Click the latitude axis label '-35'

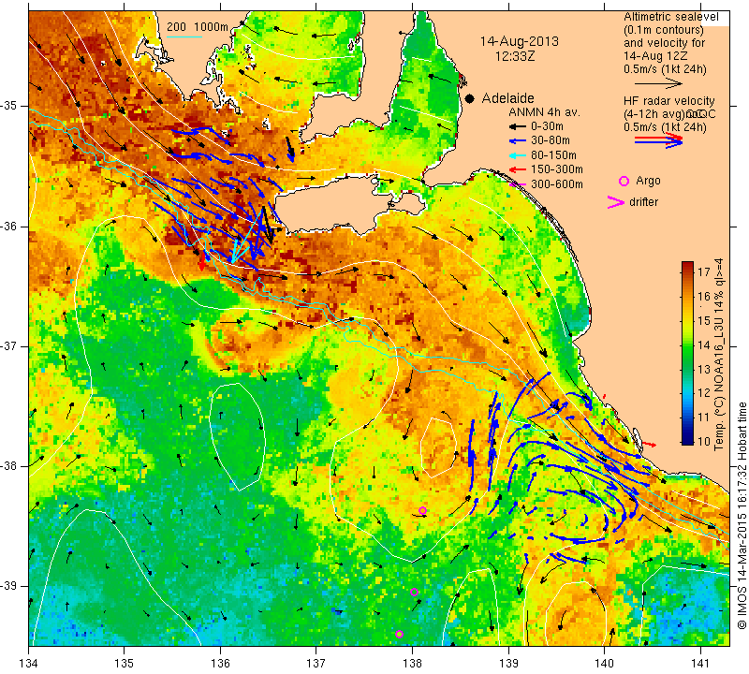coord(9,106)
